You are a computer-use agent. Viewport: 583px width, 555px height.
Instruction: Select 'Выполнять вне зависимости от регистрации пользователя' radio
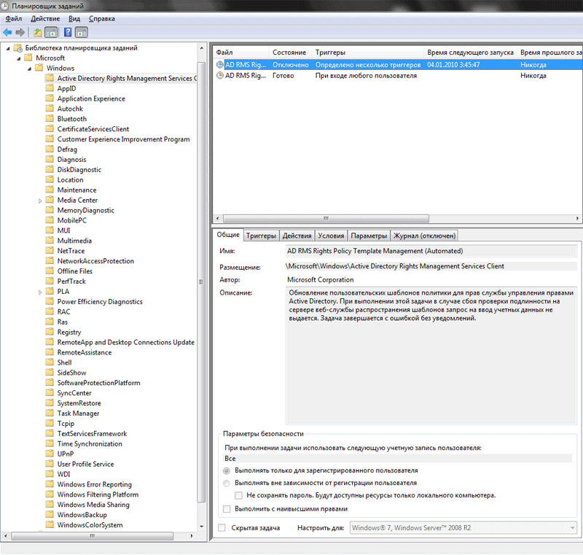point(227,483)
